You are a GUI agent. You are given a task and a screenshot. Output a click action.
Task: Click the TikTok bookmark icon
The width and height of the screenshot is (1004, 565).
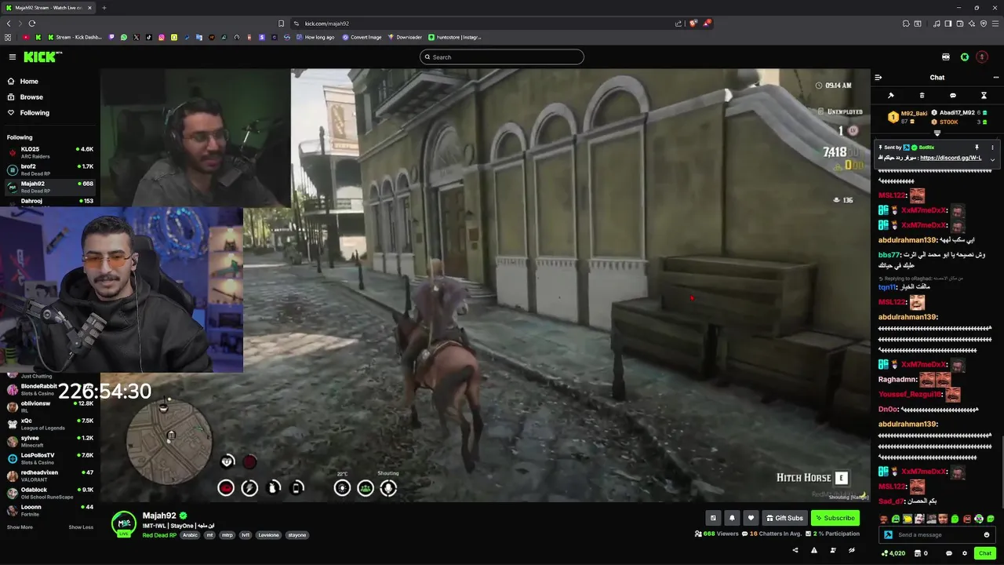coord(149,37)
